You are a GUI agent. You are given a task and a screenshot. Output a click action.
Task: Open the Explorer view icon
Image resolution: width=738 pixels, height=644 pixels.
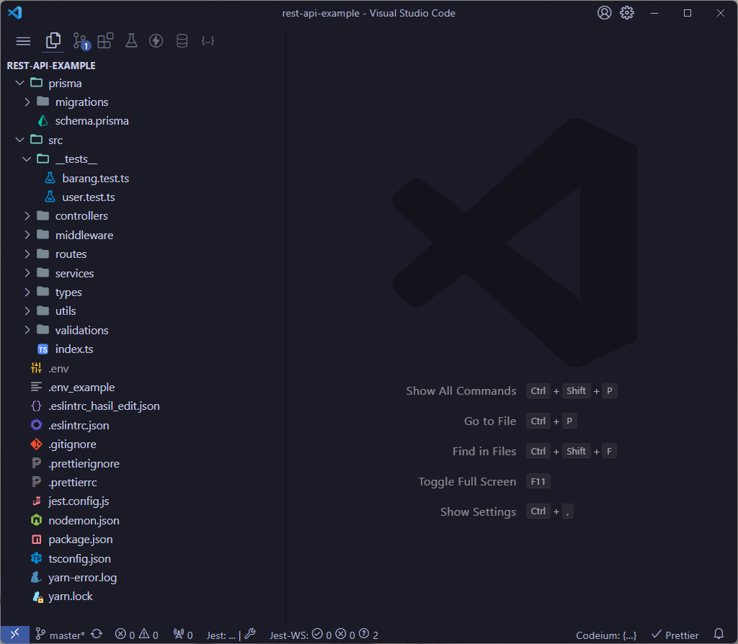pyautogui.click(x=53, y=41)
